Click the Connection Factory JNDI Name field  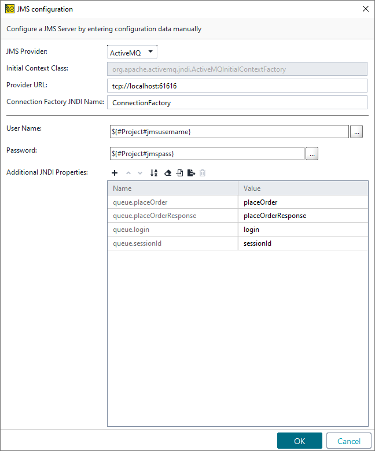pos(237,102)
